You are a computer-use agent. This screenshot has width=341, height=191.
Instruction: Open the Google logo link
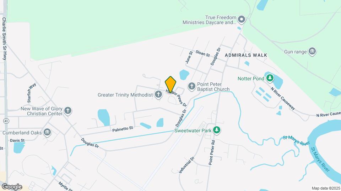[12, 187]
